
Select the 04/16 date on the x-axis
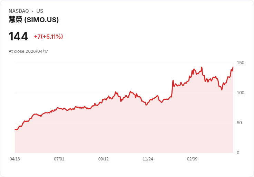[15, 159]
